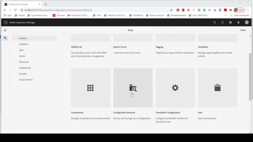Image resolution: width=253 pixels, height=142 pixels.
Task: Open the NDAWizard bookmark
Action: pyautogui.click(x=136, y=15)
